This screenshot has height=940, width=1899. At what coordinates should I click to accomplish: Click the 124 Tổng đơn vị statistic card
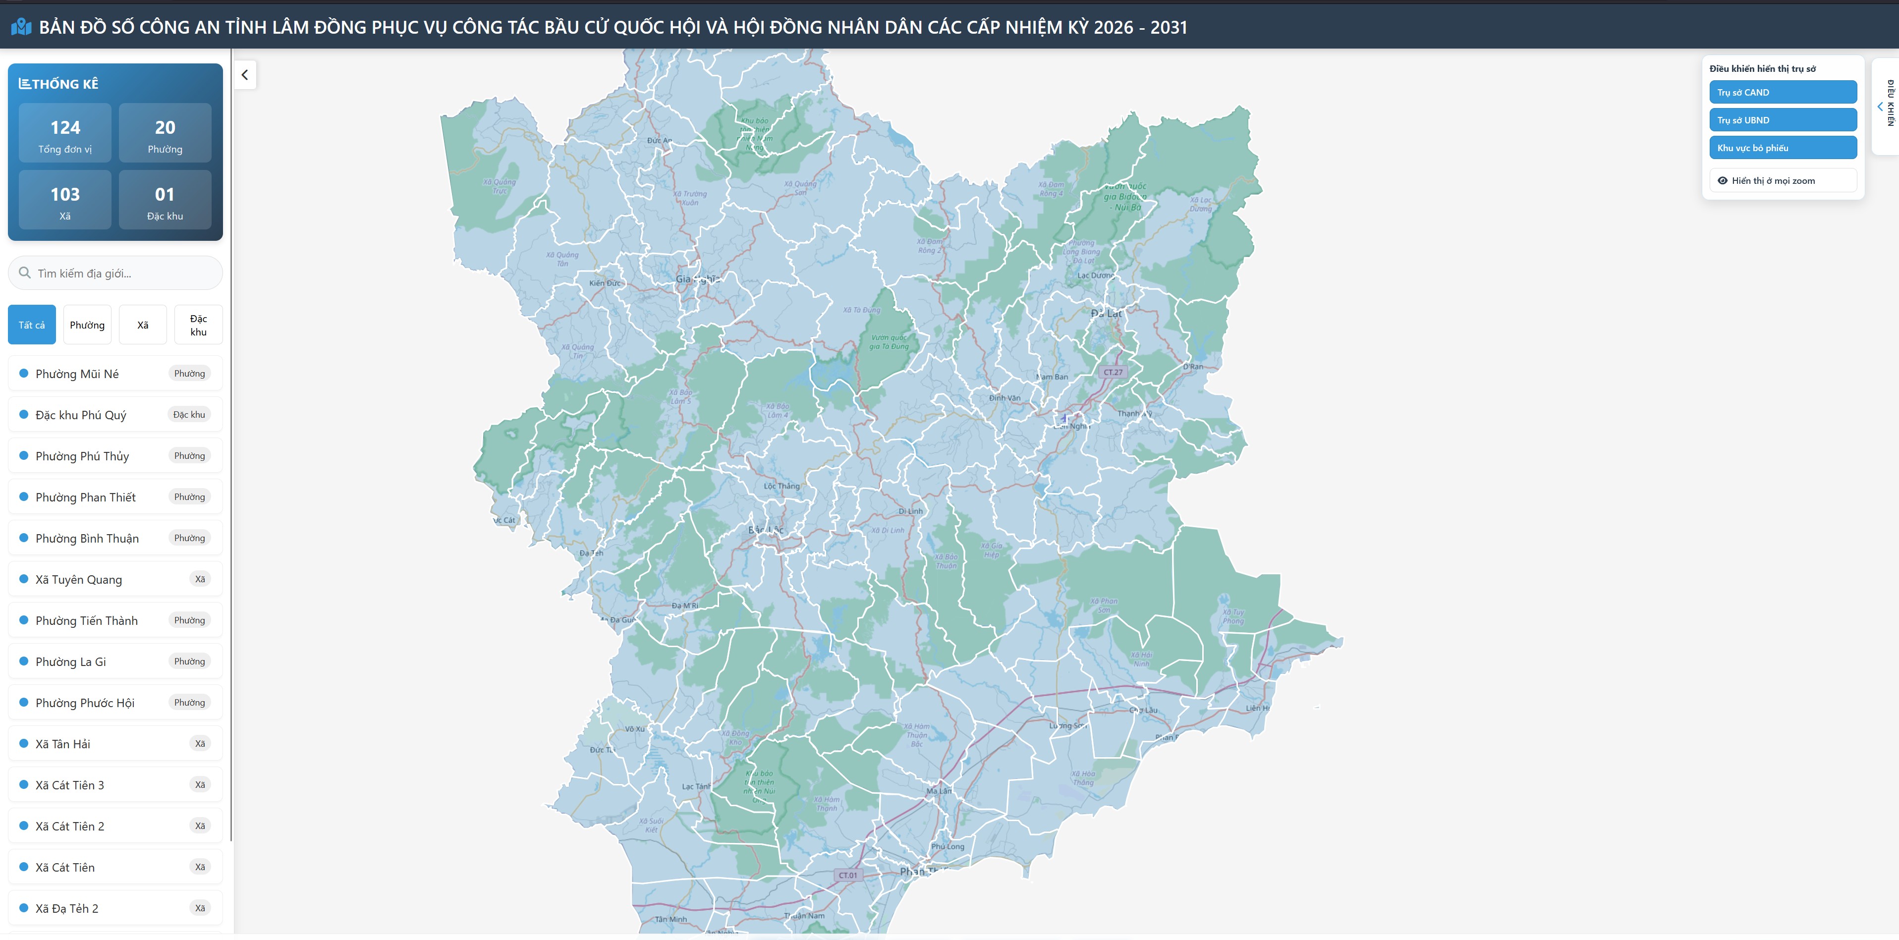point(65,133)
